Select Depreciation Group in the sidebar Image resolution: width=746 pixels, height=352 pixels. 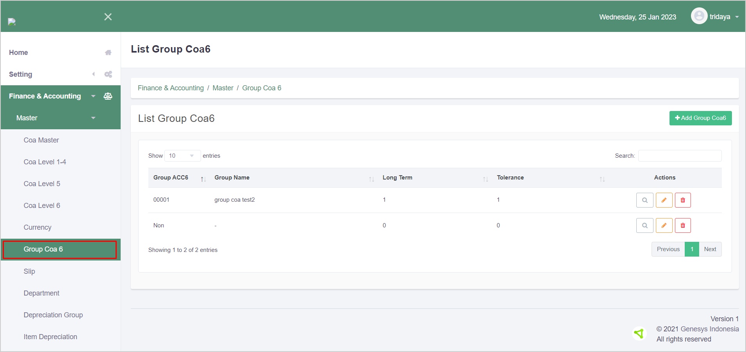tap(53, 315)
